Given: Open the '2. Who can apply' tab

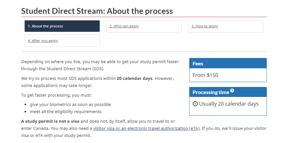Looking at the screenshot, I should [124, 26].
